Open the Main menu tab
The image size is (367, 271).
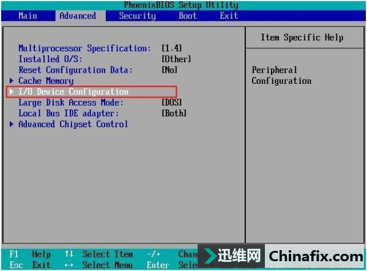click(x=28, y=16)
